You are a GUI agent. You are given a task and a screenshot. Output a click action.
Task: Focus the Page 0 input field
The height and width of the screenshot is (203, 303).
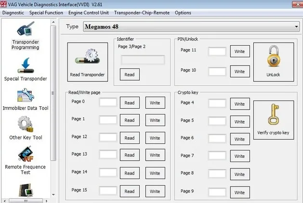coord(108,102)
